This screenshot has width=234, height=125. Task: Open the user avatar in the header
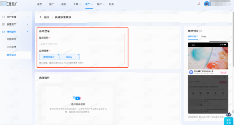click(207, 4)
